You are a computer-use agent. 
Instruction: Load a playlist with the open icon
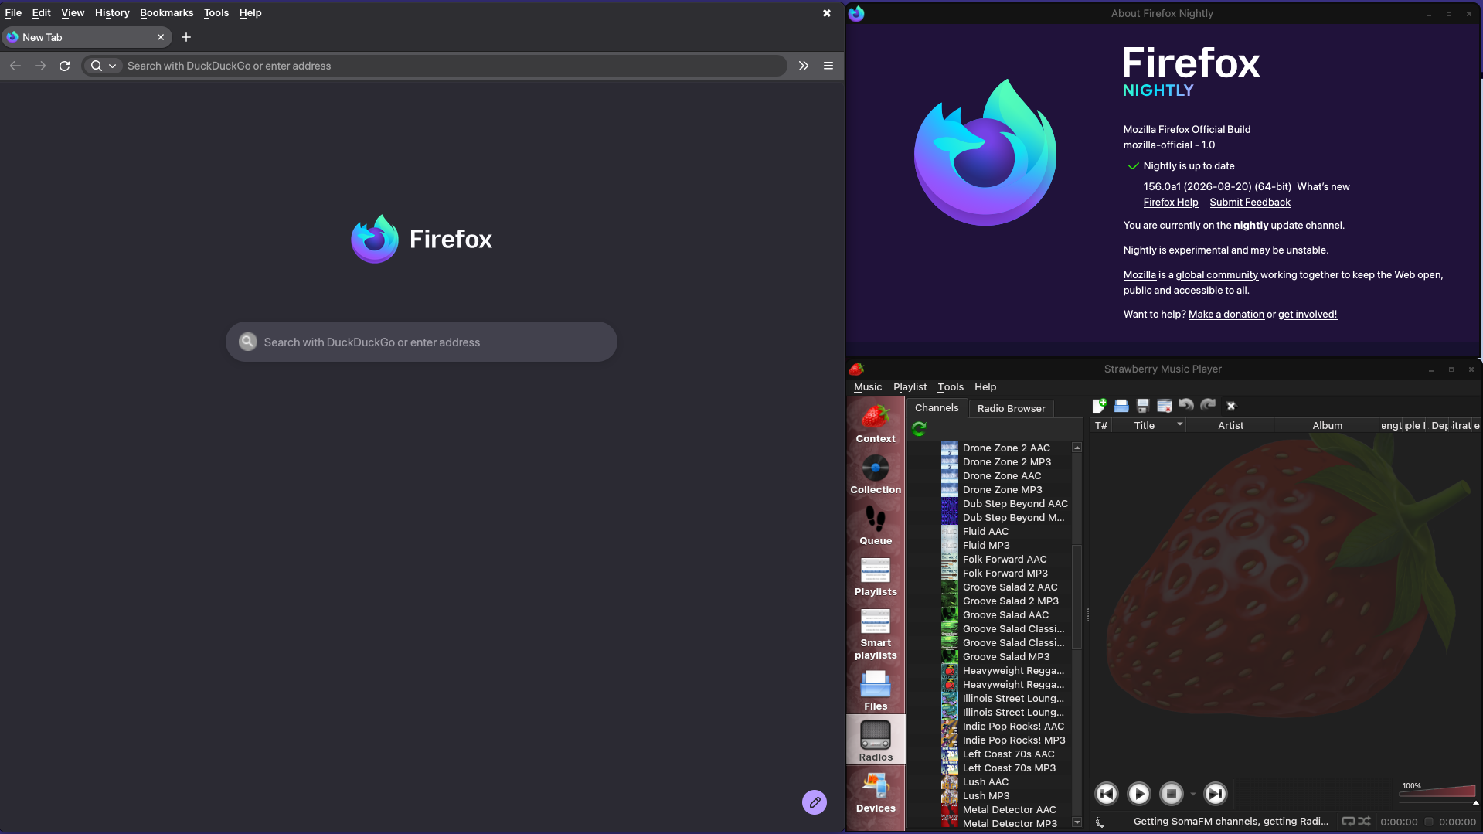1121,406
